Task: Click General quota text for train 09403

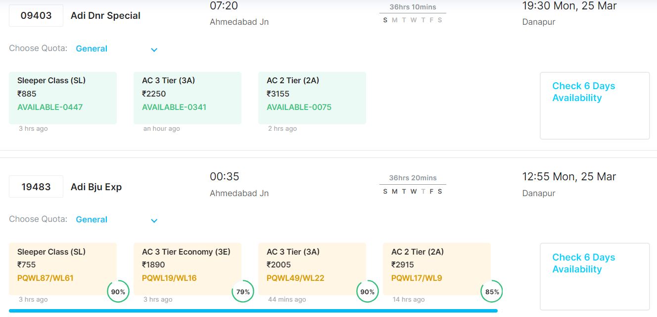Action: tap(92, 49)
